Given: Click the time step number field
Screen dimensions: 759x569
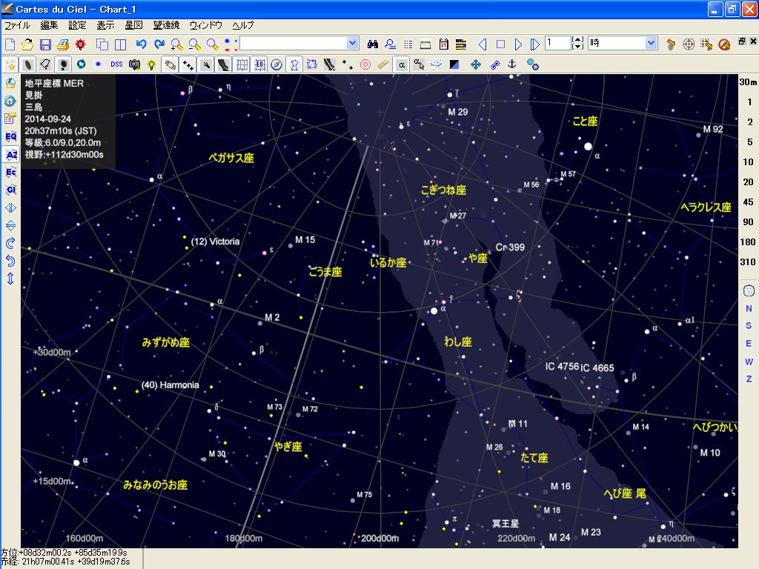Looking at the screenshot, I should click(559, 44).
